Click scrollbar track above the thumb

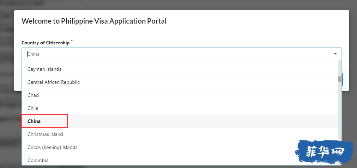click(340, 67)
